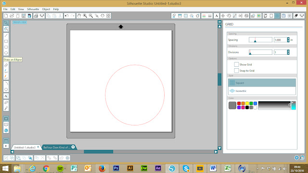Viewport: 308px width, 173px height.
Task: Collapse the side panel with double chevron
Action: tap(219, 22)
